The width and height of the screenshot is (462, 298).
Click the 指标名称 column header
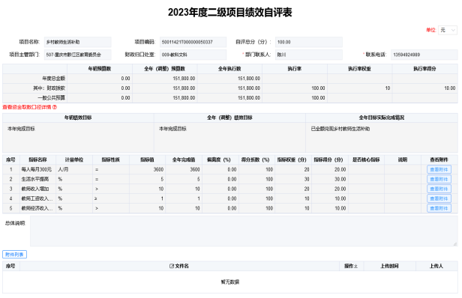coord(37,159)
